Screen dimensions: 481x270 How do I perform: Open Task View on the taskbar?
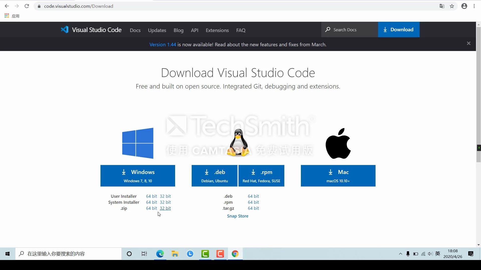144,254
